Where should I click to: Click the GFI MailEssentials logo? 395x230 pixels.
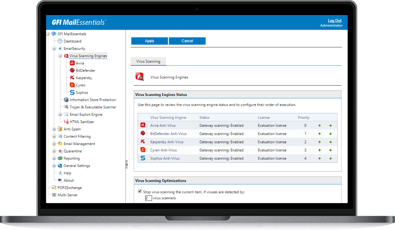point(79,22)
